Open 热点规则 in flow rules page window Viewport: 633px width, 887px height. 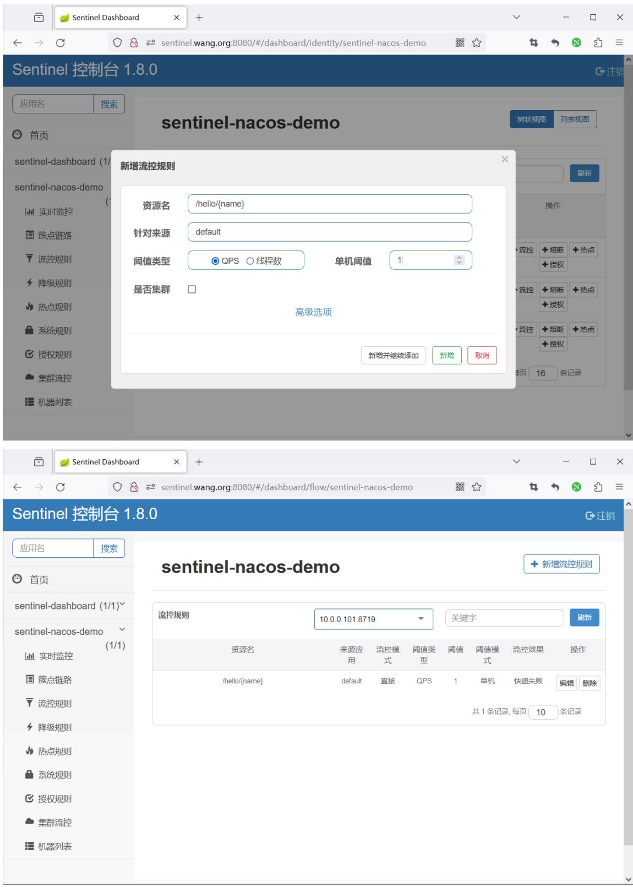click(48, 751)
